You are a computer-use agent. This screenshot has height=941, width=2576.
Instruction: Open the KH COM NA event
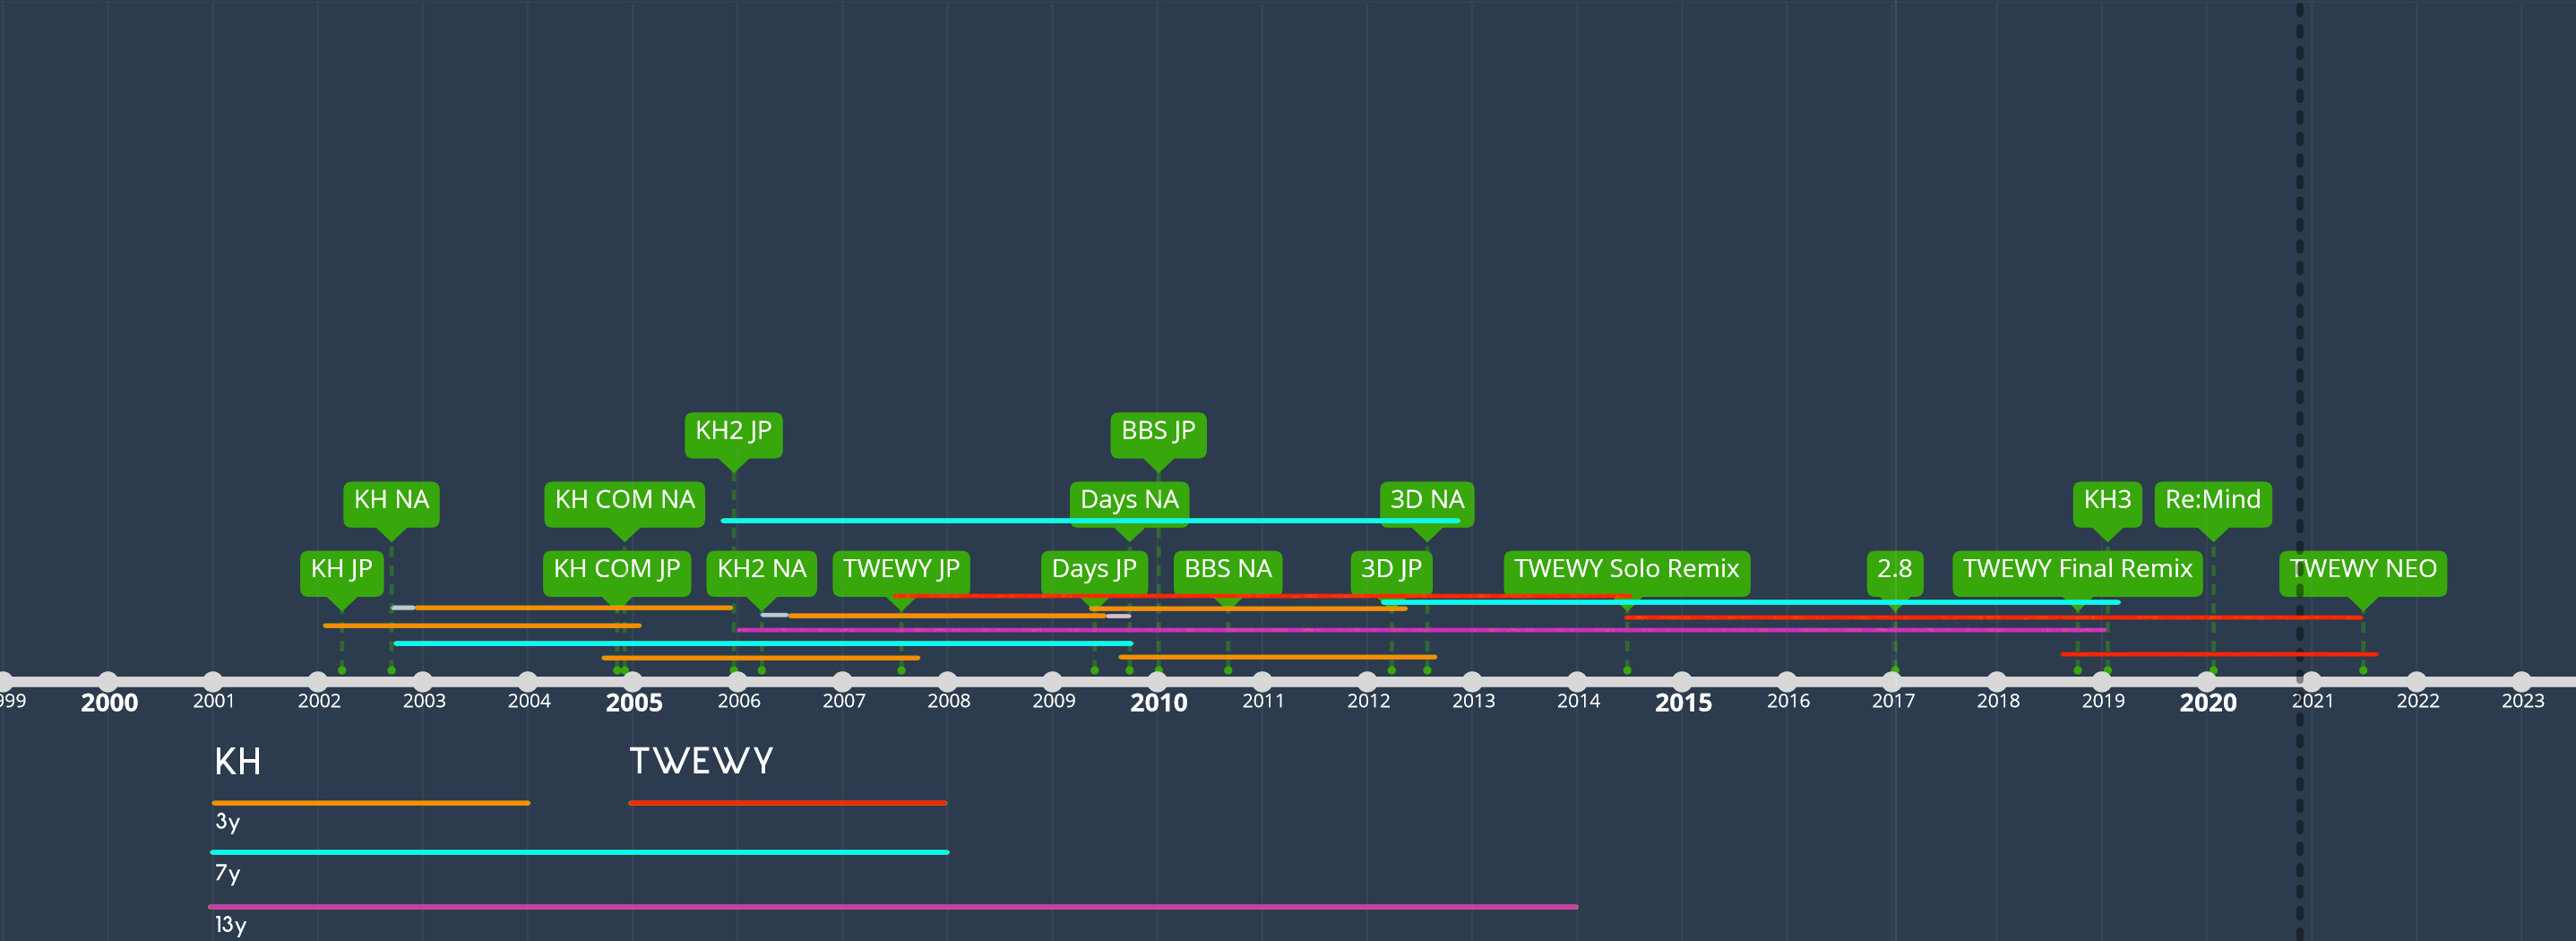(624, 500)
